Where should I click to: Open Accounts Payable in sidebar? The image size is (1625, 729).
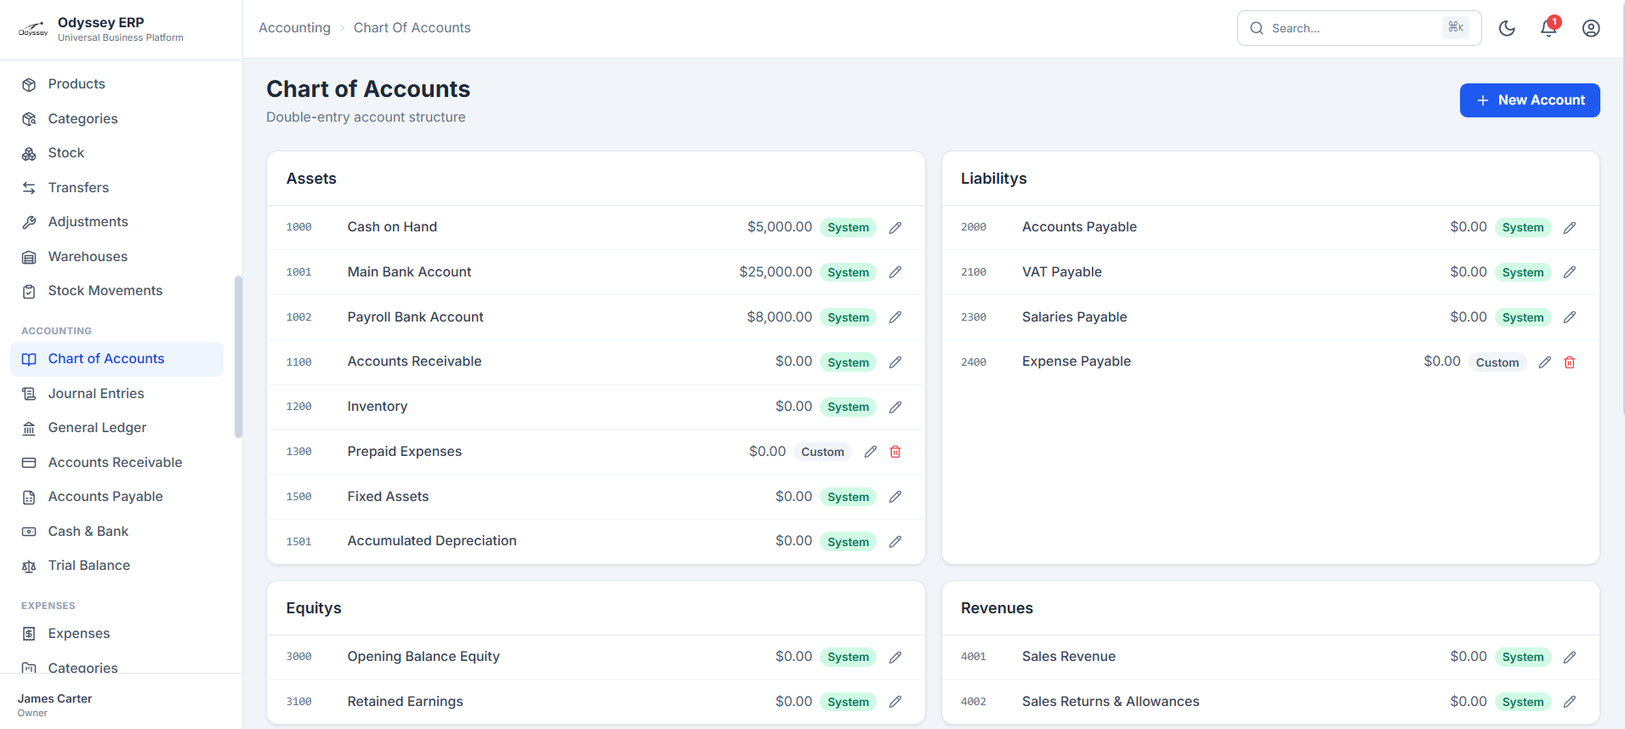tap(116, 497)
